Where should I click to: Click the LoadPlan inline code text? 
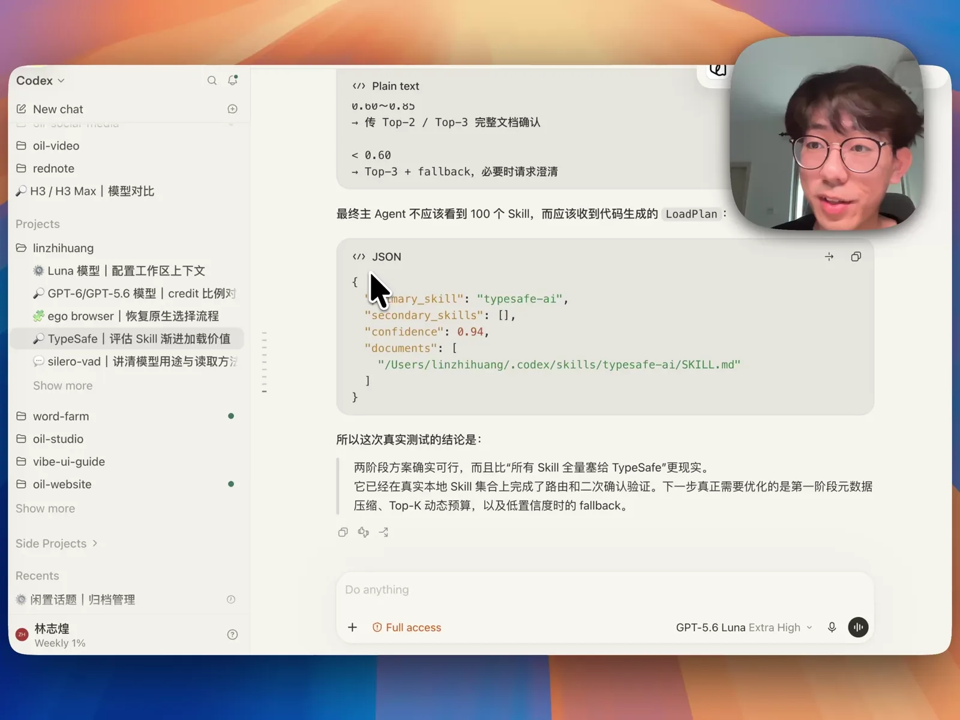pyautogui.click(x=691, y=214)
